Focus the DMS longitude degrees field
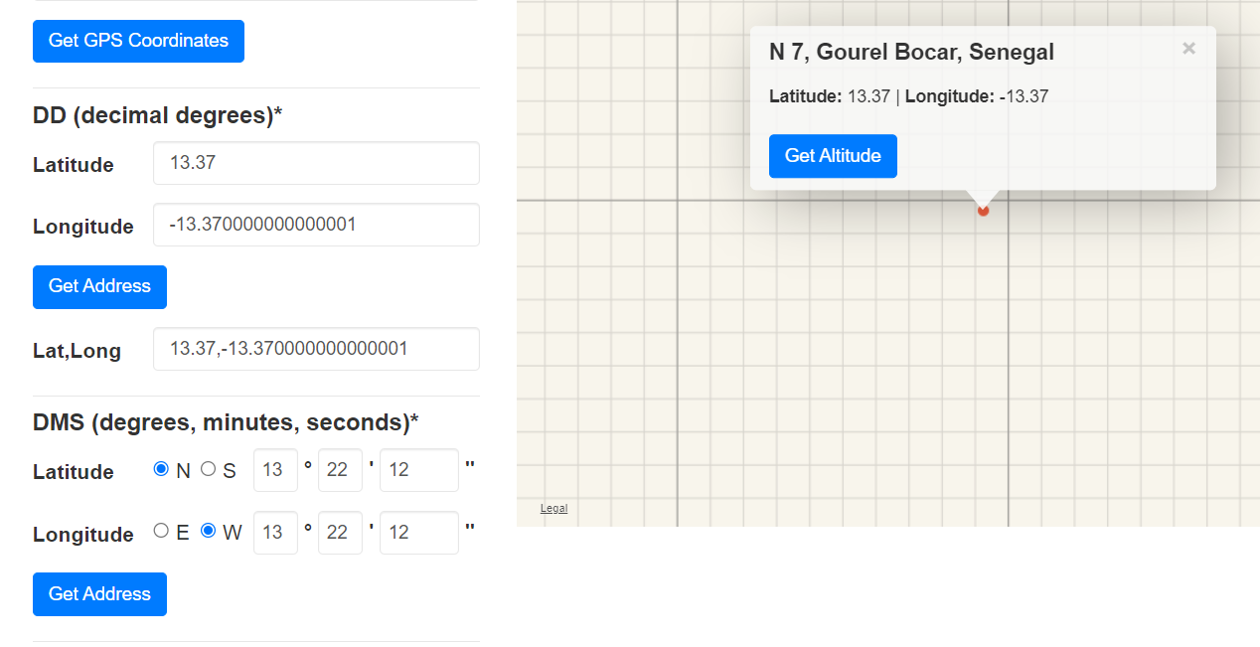This screenshot has width=1260, height=647. 275,533
